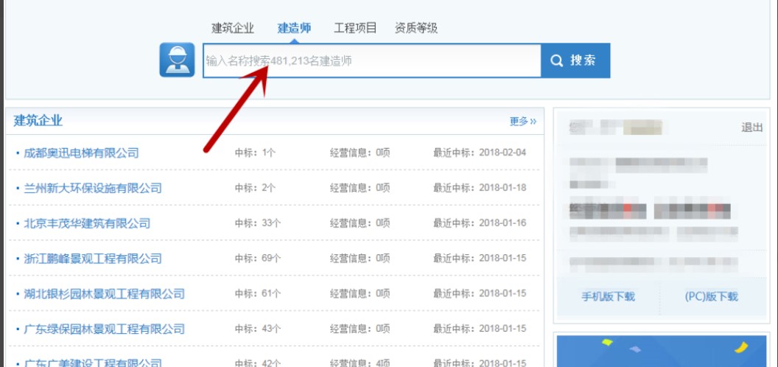The width and height of the screenshot is (778, 367).
Task: Open 成都奥迅电梯有限公司 link
Action: [81, 153]
